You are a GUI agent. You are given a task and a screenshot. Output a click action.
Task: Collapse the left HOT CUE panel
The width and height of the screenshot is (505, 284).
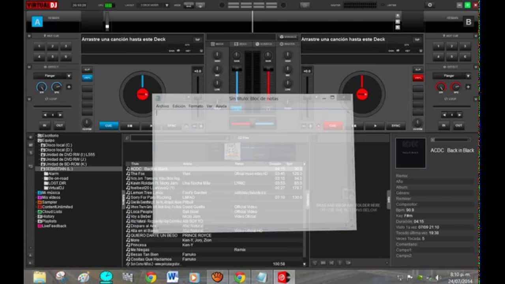(30, 36)
